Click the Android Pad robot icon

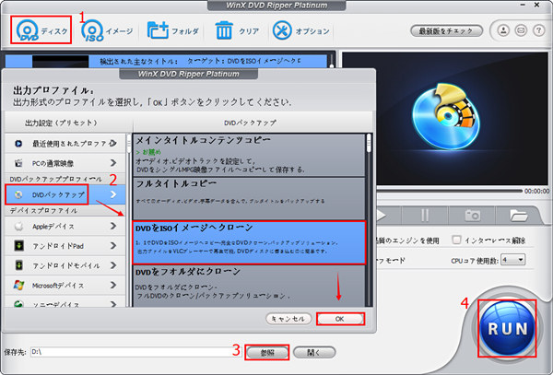click(x=18, y=246)
